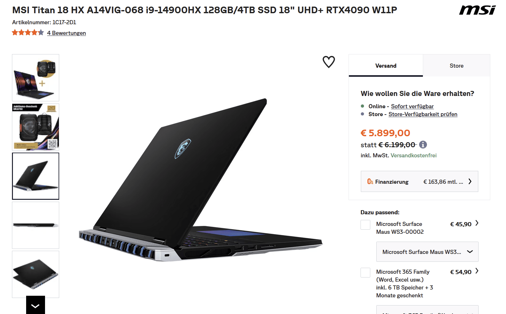The height and width of the screenshot is (314, 506).
Task: Tick the Microsoft Surface Maus checkbox
Action: tap(365, 225)
